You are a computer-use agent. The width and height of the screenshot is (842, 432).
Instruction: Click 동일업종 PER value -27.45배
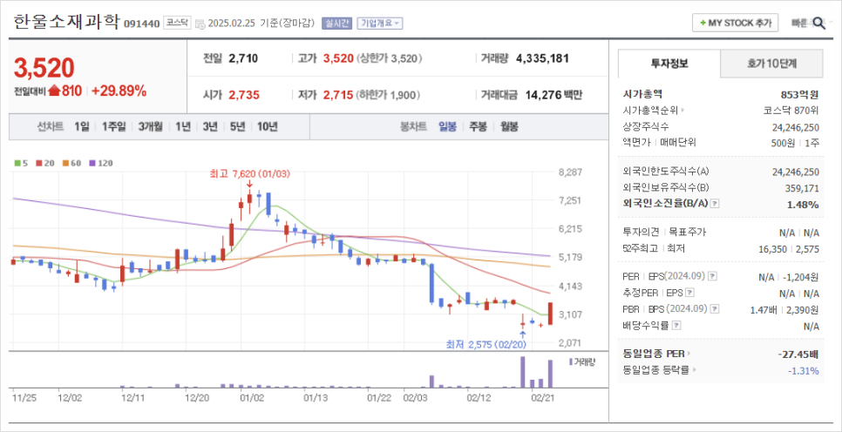798,354
